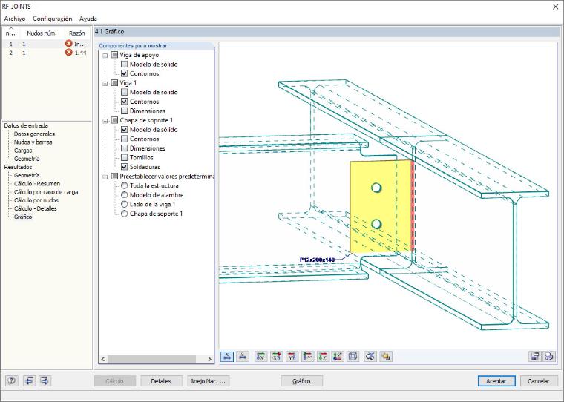Viewport: 564px width, 402px height.
Task: Uncheck Contornos under Viga de apoyo
Action: tap(124, 73)
